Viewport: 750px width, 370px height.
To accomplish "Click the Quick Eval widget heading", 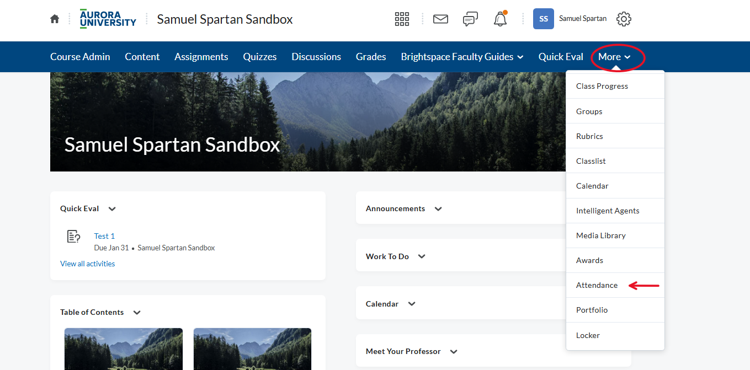I will pyautogui.click(x=79, y=208).
